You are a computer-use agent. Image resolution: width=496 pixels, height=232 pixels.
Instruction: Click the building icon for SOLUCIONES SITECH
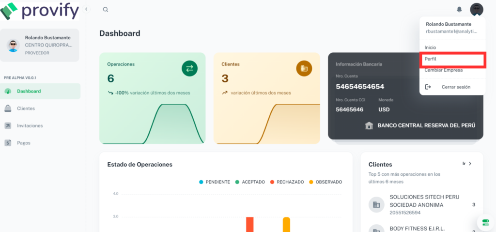376,205
